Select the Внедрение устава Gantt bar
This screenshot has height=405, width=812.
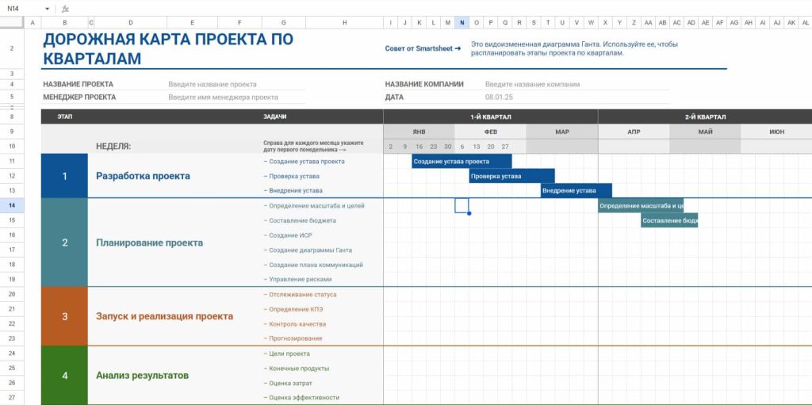click(x=576, y=190)
